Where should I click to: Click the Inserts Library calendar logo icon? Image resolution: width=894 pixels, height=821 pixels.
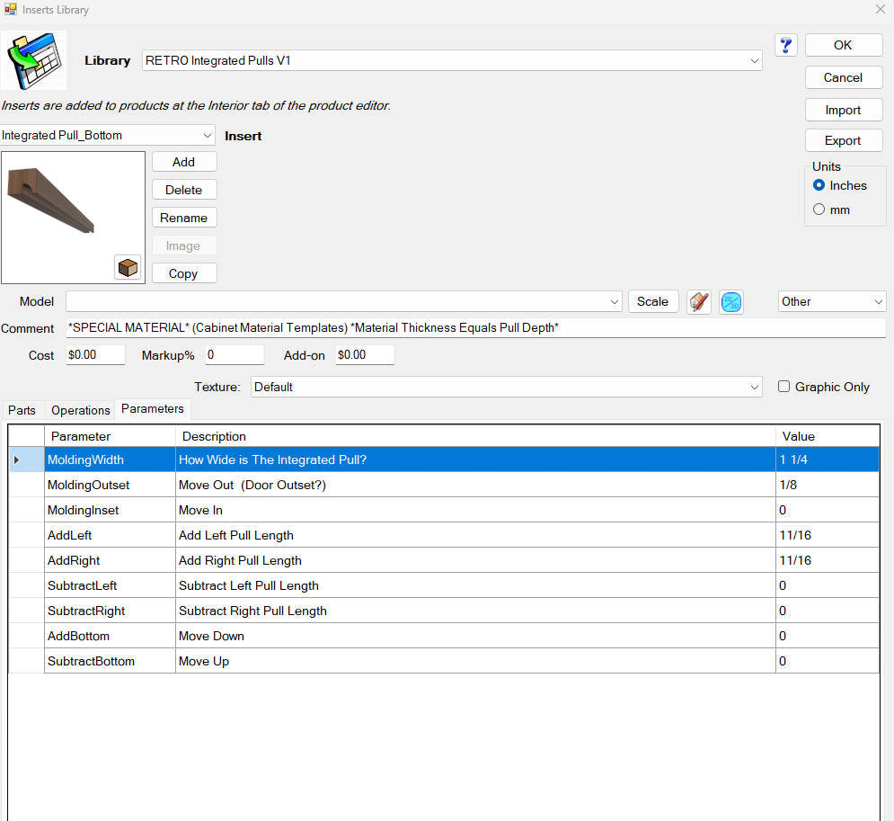tap(34, 60)
